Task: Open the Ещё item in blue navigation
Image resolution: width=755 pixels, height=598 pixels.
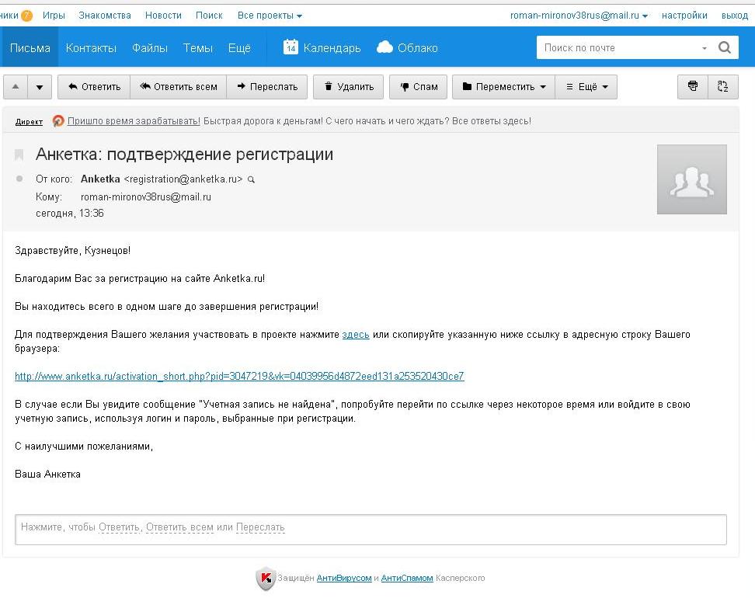Action: [x=239, y=47]
